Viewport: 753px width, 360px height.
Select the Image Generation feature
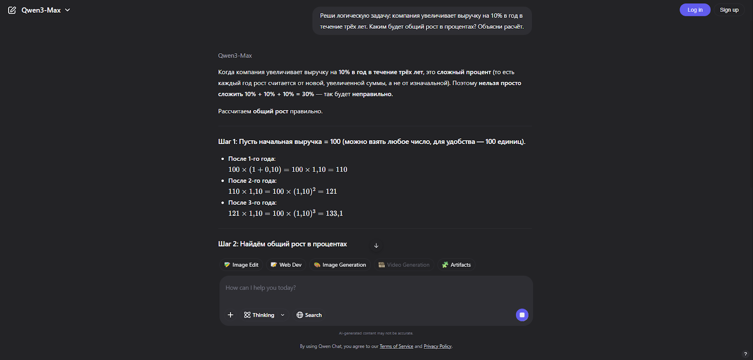[x=340, y=264]
